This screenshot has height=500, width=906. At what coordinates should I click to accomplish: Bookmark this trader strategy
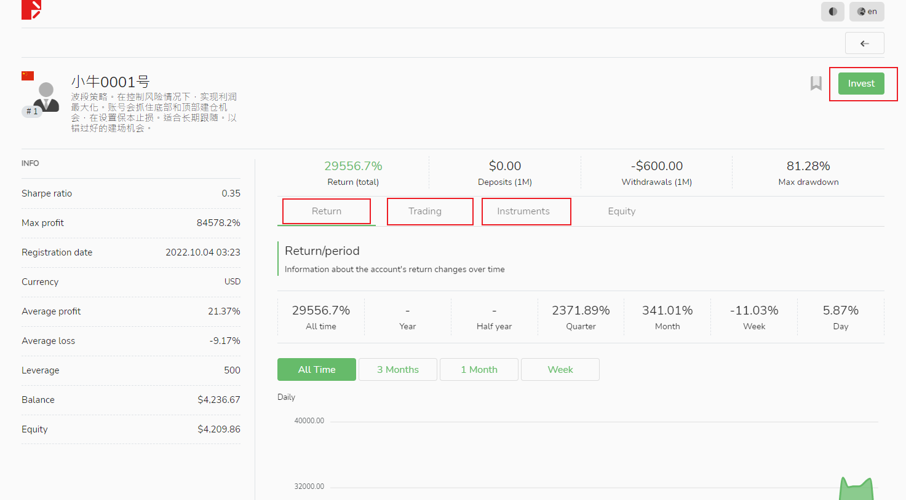(816, 84)
